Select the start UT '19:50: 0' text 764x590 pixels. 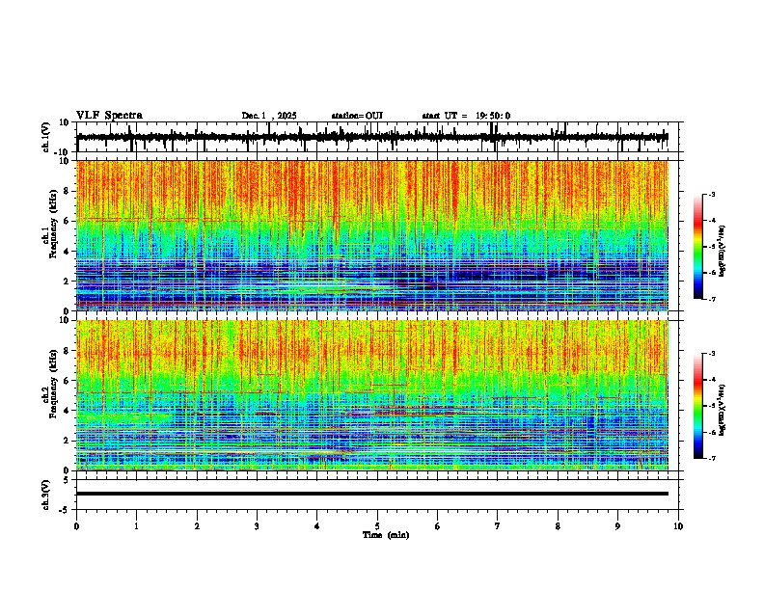click(x=493, y=116)
